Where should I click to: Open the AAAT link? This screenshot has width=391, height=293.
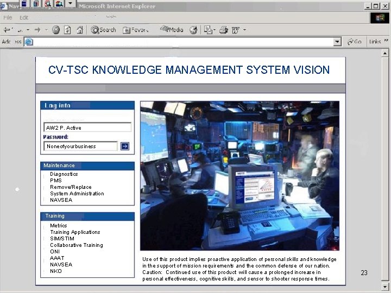pyautogui.click(x=57, y=258)
